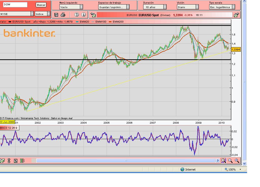Click the DOW search input field

(15, 5)
